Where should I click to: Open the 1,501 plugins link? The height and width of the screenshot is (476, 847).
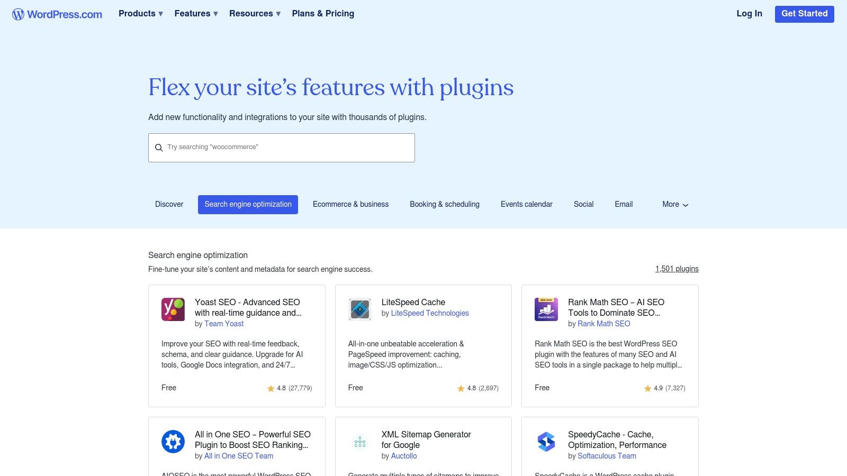(677, 269)
